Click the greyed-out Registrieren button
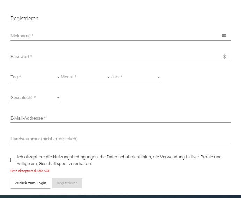Screen dimensions: 241x198 pyautogui.click(x=67, y=183)
